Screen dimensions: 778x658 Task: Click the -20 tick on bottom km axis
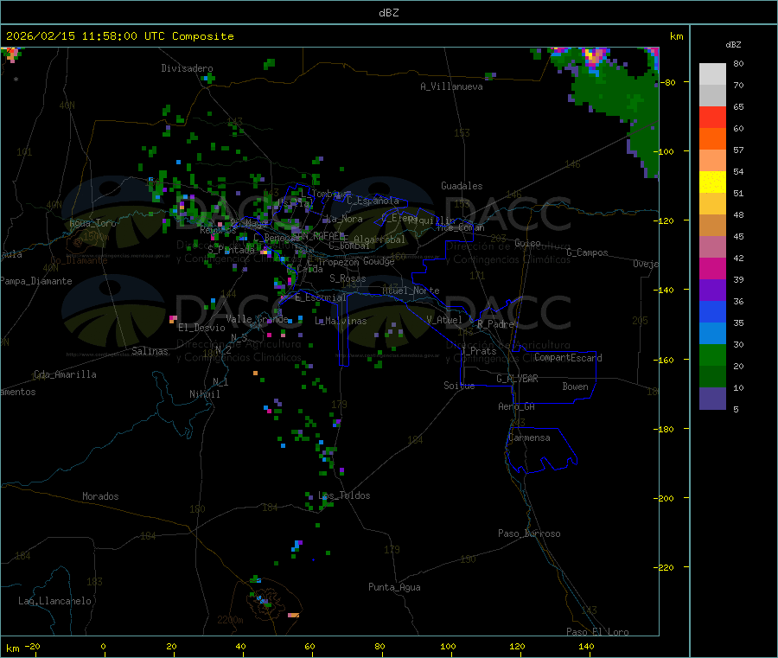pos(32,646)
